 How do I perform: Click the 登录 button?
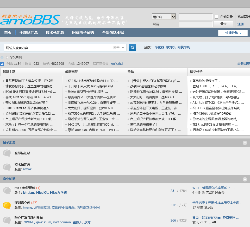coord(223,24)
